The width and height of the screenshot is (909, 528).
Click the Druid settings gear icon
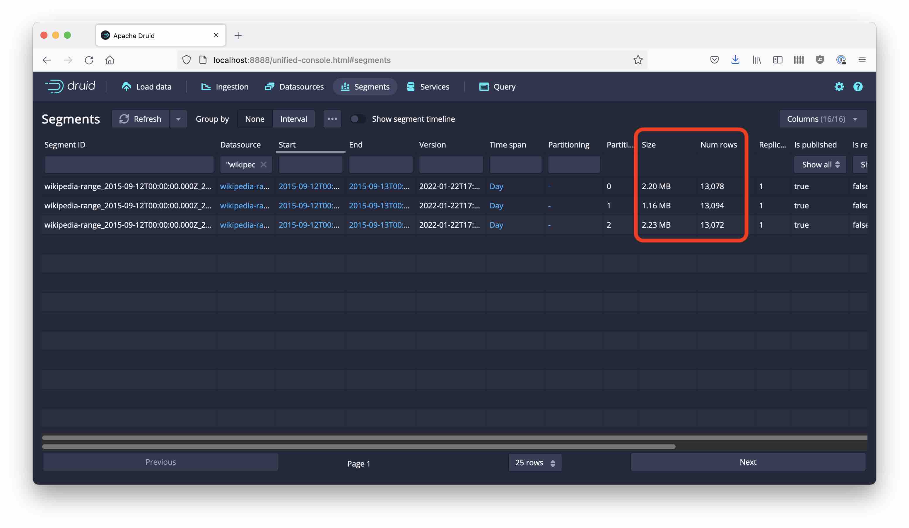pyautogui.click(x=839, y=87)
